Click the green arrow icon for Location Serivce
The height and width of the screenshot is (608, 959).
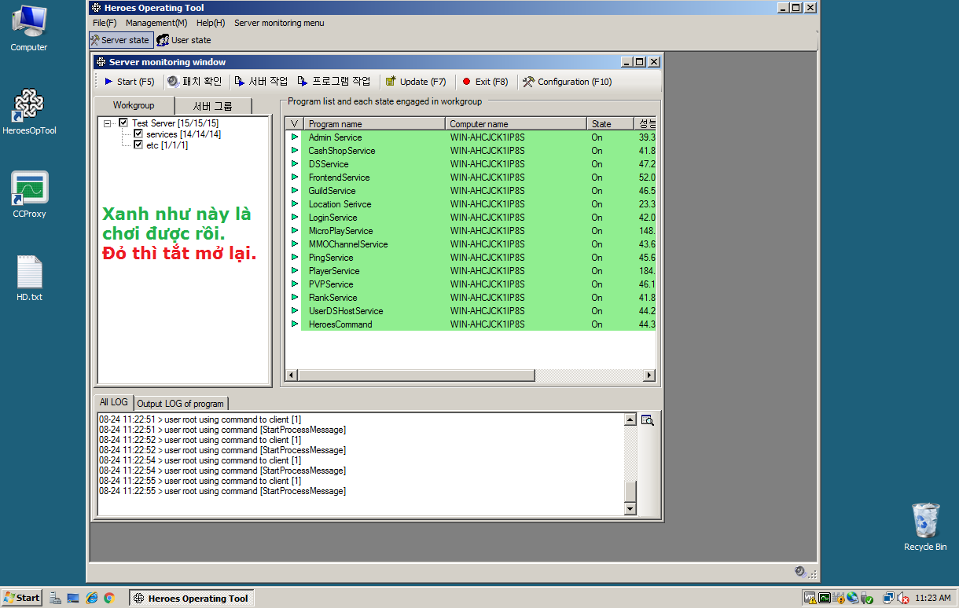coord(295,203)
